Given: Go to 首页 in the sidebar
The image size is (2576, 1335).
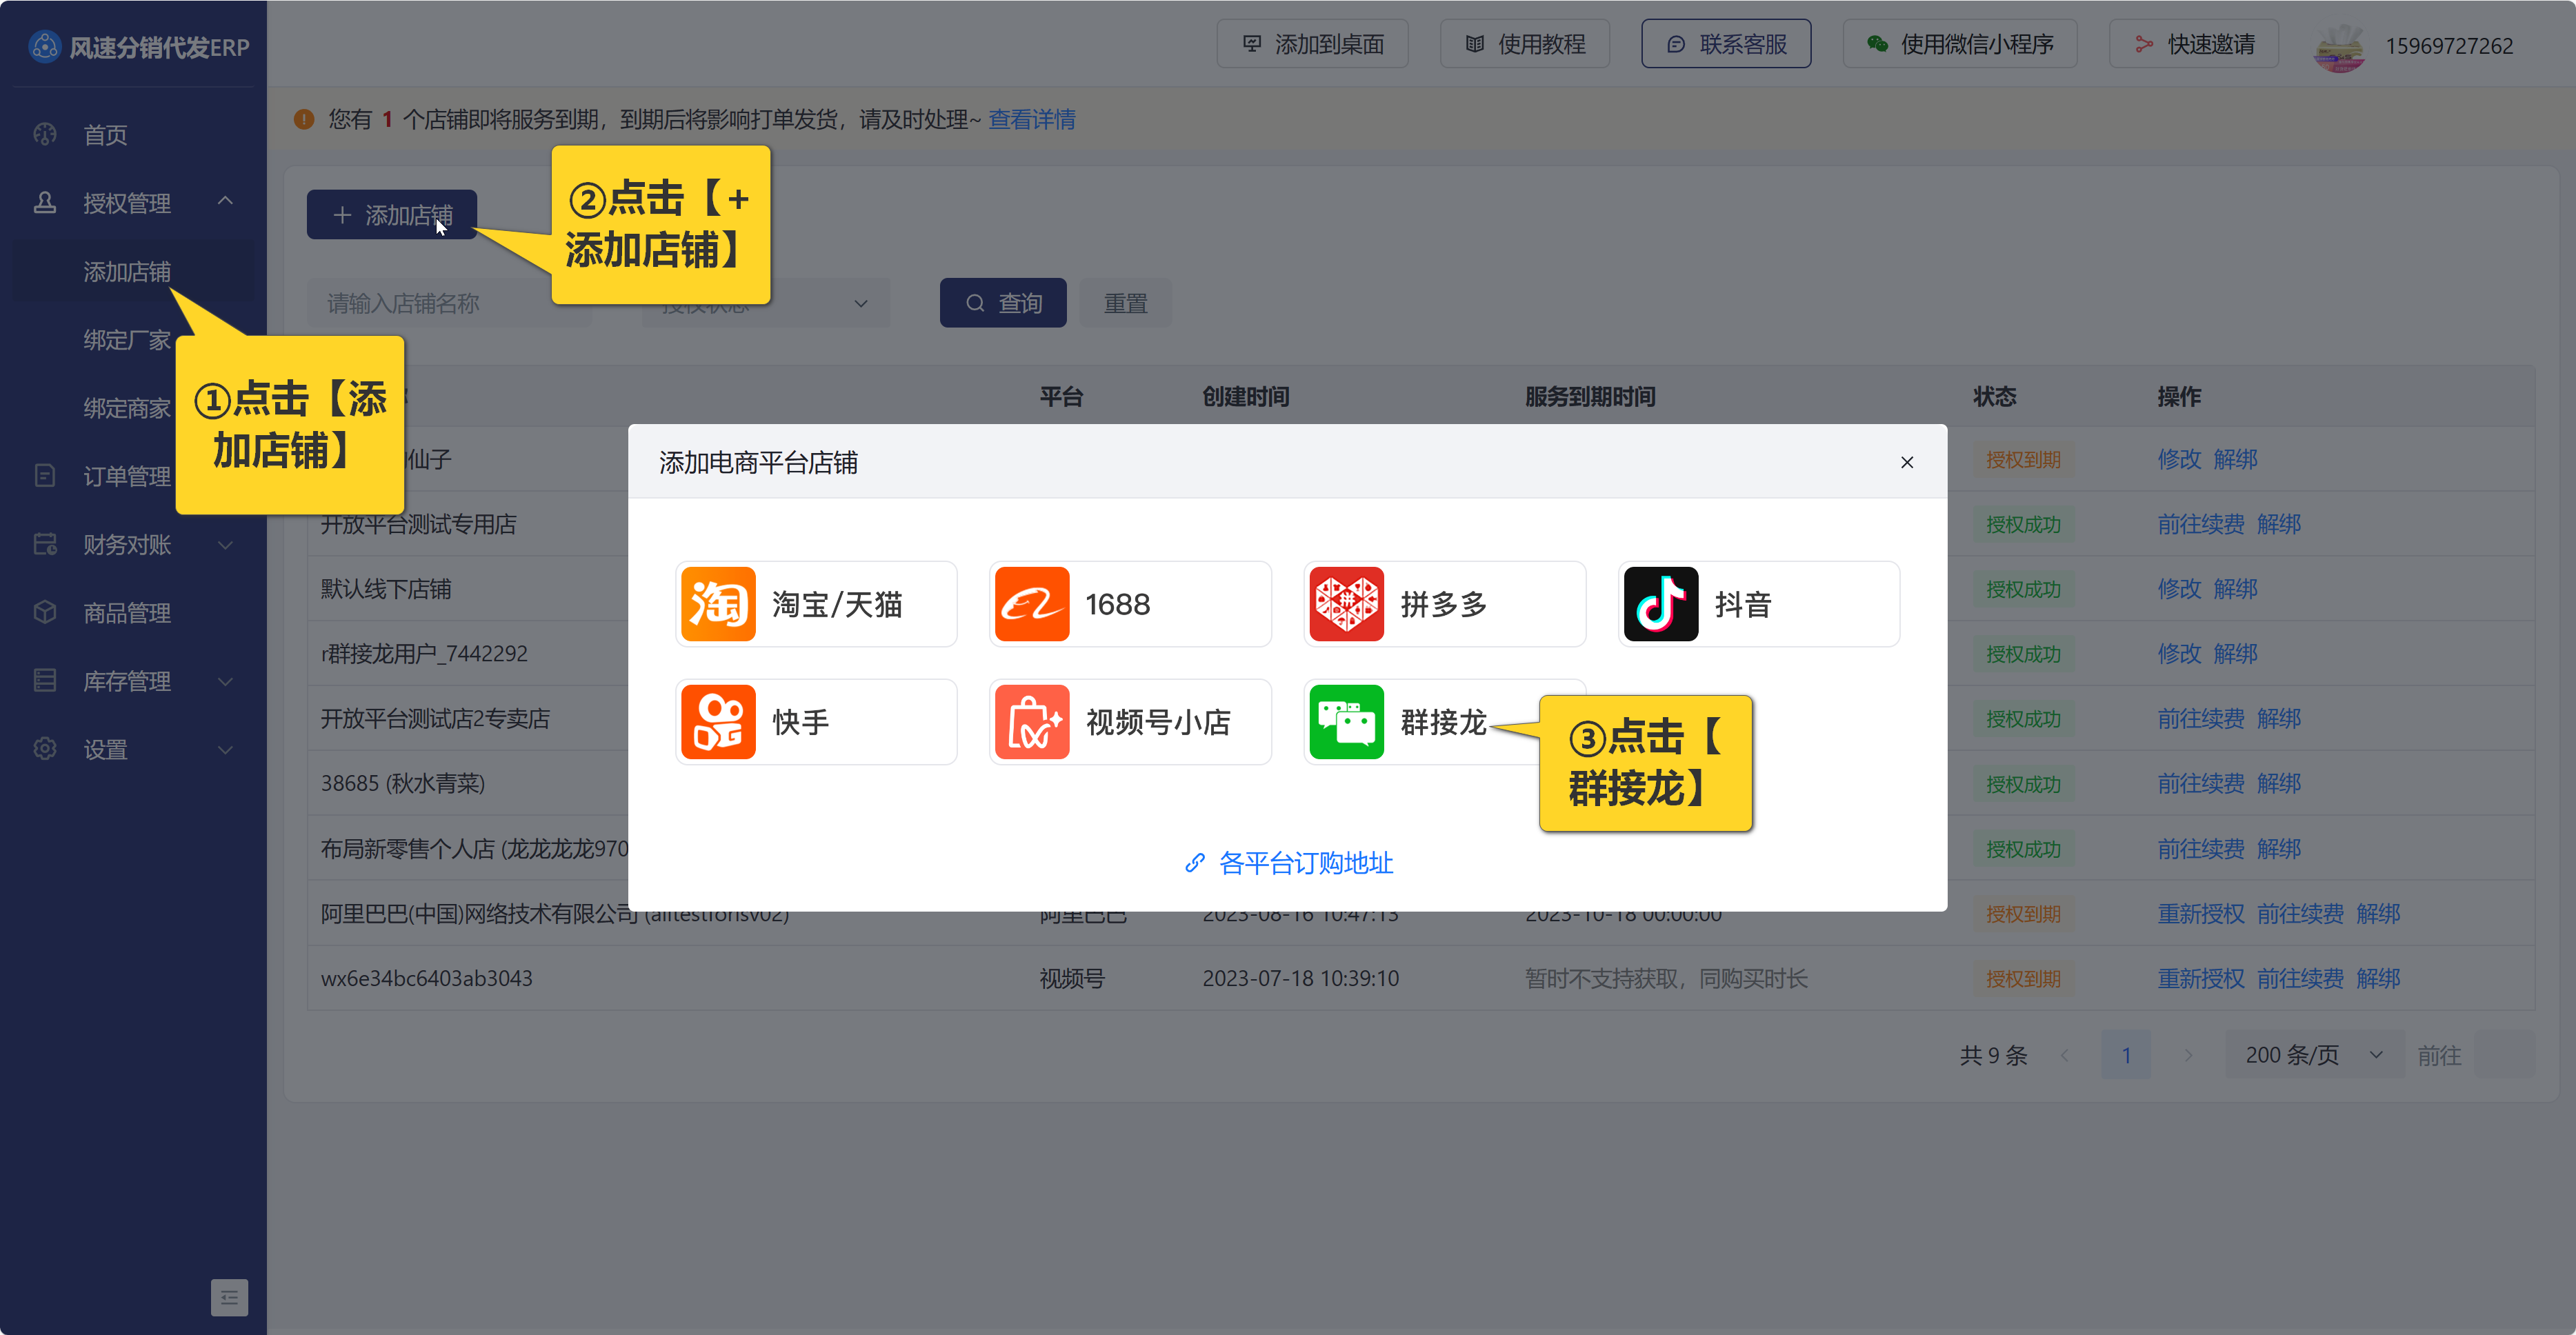Looking at the screenshot, I should 105,135.
